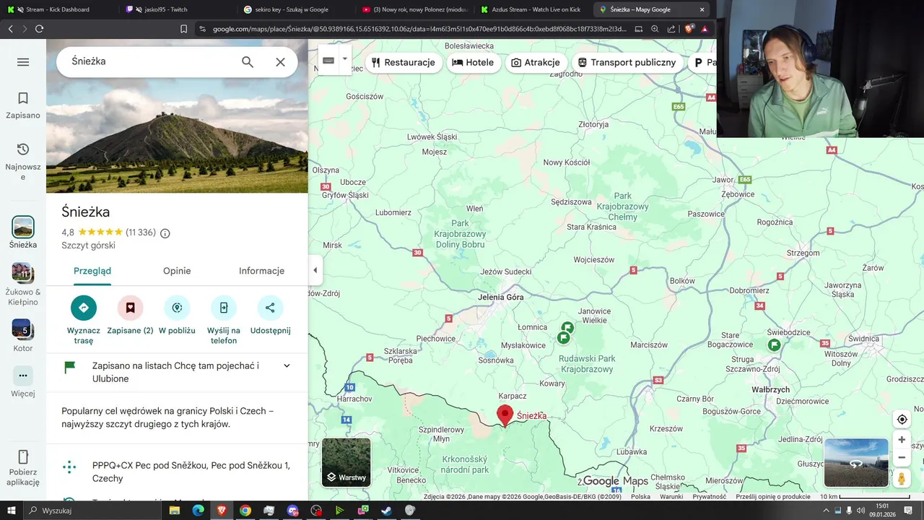Click the Udostępnij share icon
Viewport: 924px width, 520px height.
point(270,308)
